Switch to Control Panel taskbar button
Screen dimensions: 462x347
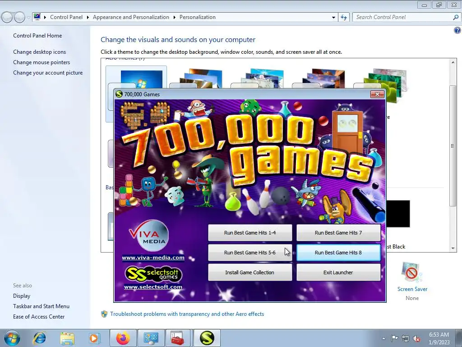[151, 338]
